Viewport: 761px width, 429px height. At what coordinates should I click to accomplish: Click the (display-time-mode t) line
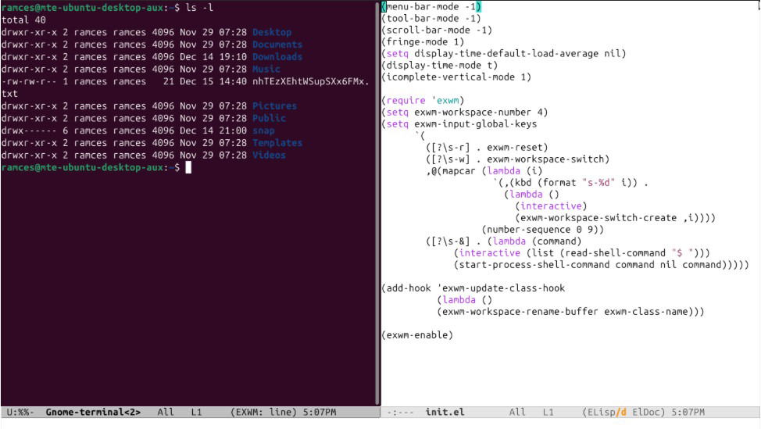[440, 65]
